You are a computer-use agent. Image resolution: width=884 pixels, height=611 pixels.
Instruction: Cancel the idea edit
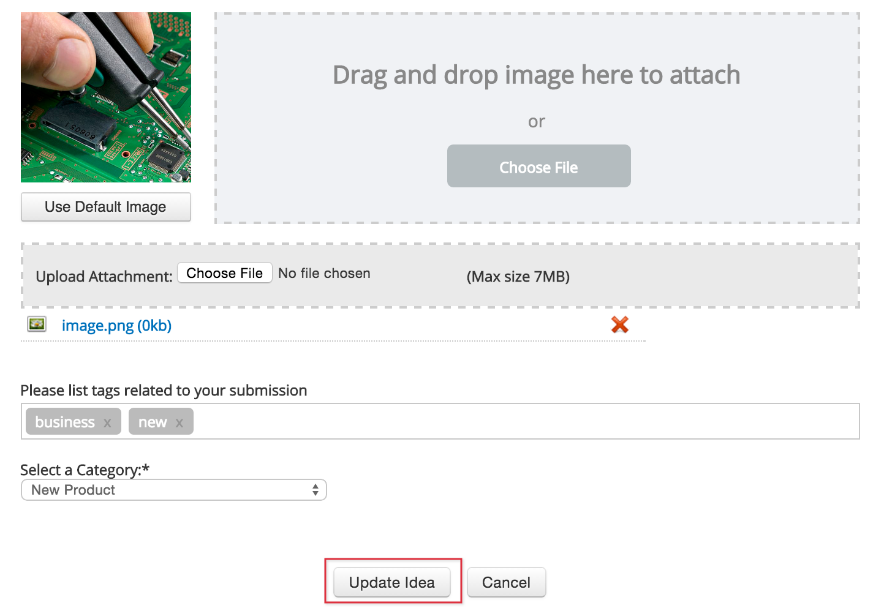pyautogui.click(x=506, y=582)
